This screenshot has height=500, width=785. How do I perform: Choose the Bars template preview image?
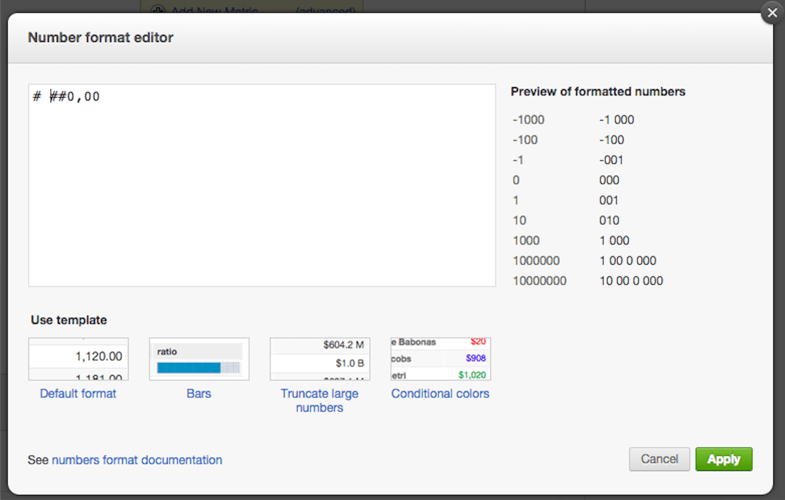(199, 359)
